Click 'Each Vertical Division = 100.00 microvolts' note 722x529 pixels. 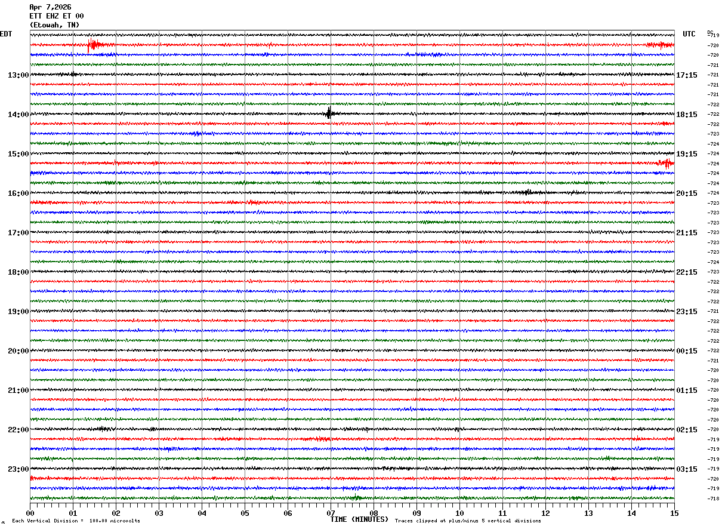76,521
